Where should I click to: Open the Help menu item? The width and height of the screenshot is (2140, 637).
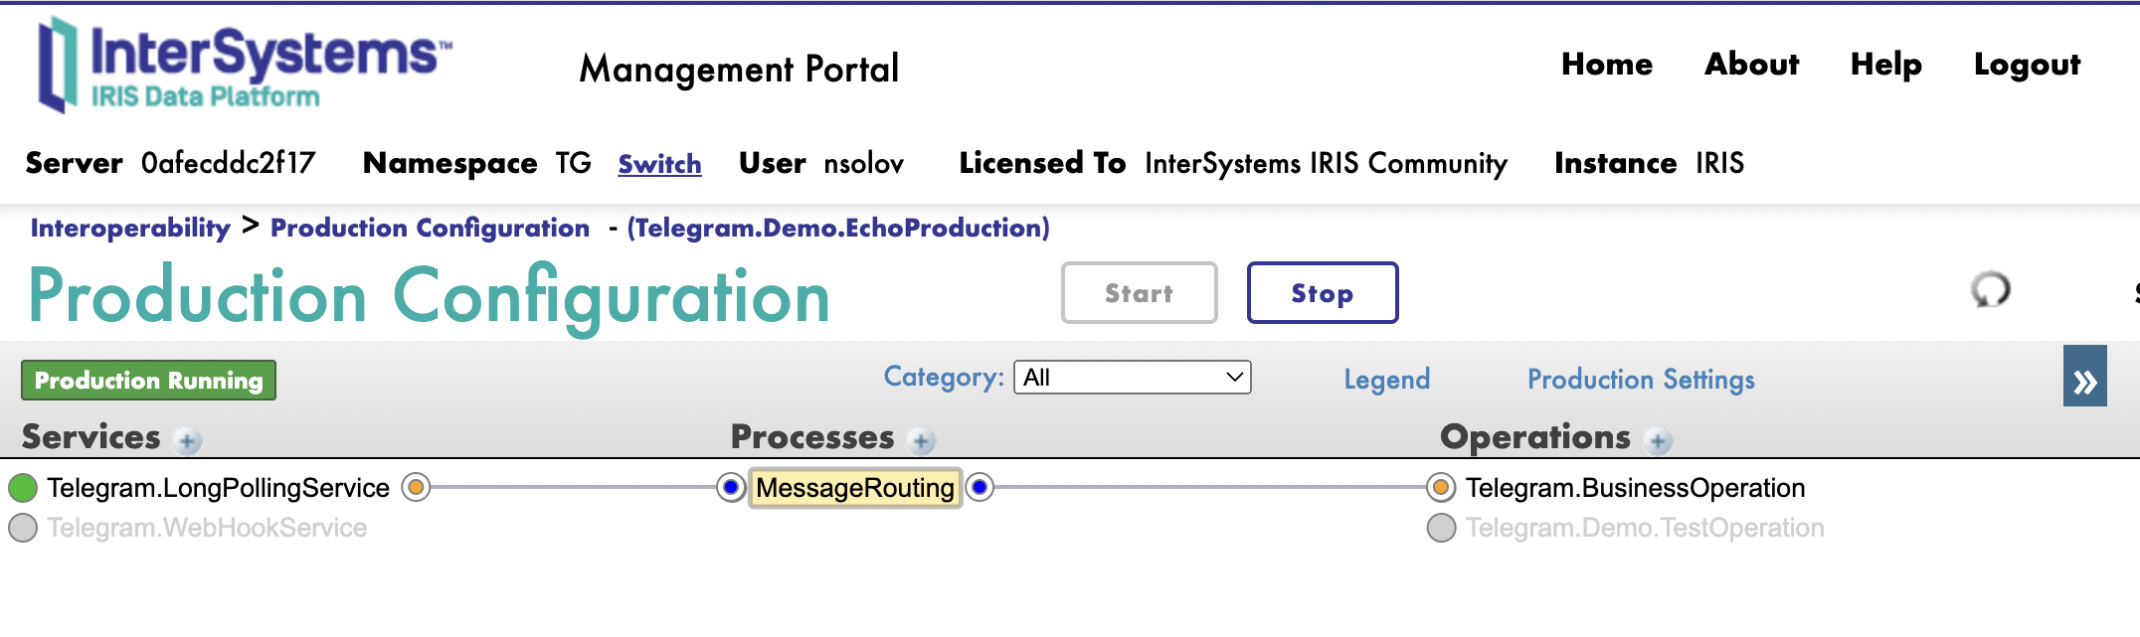click(1885, 65)
